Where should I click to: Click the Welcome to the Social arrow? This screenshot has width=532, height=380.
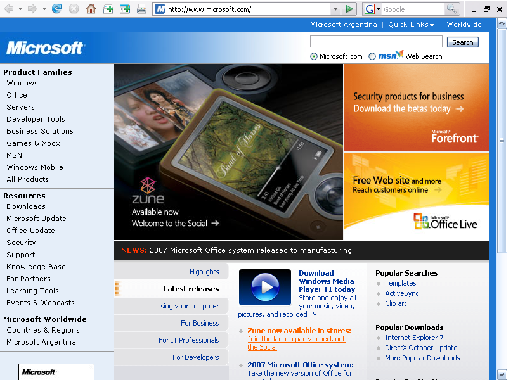pos(215,223)
